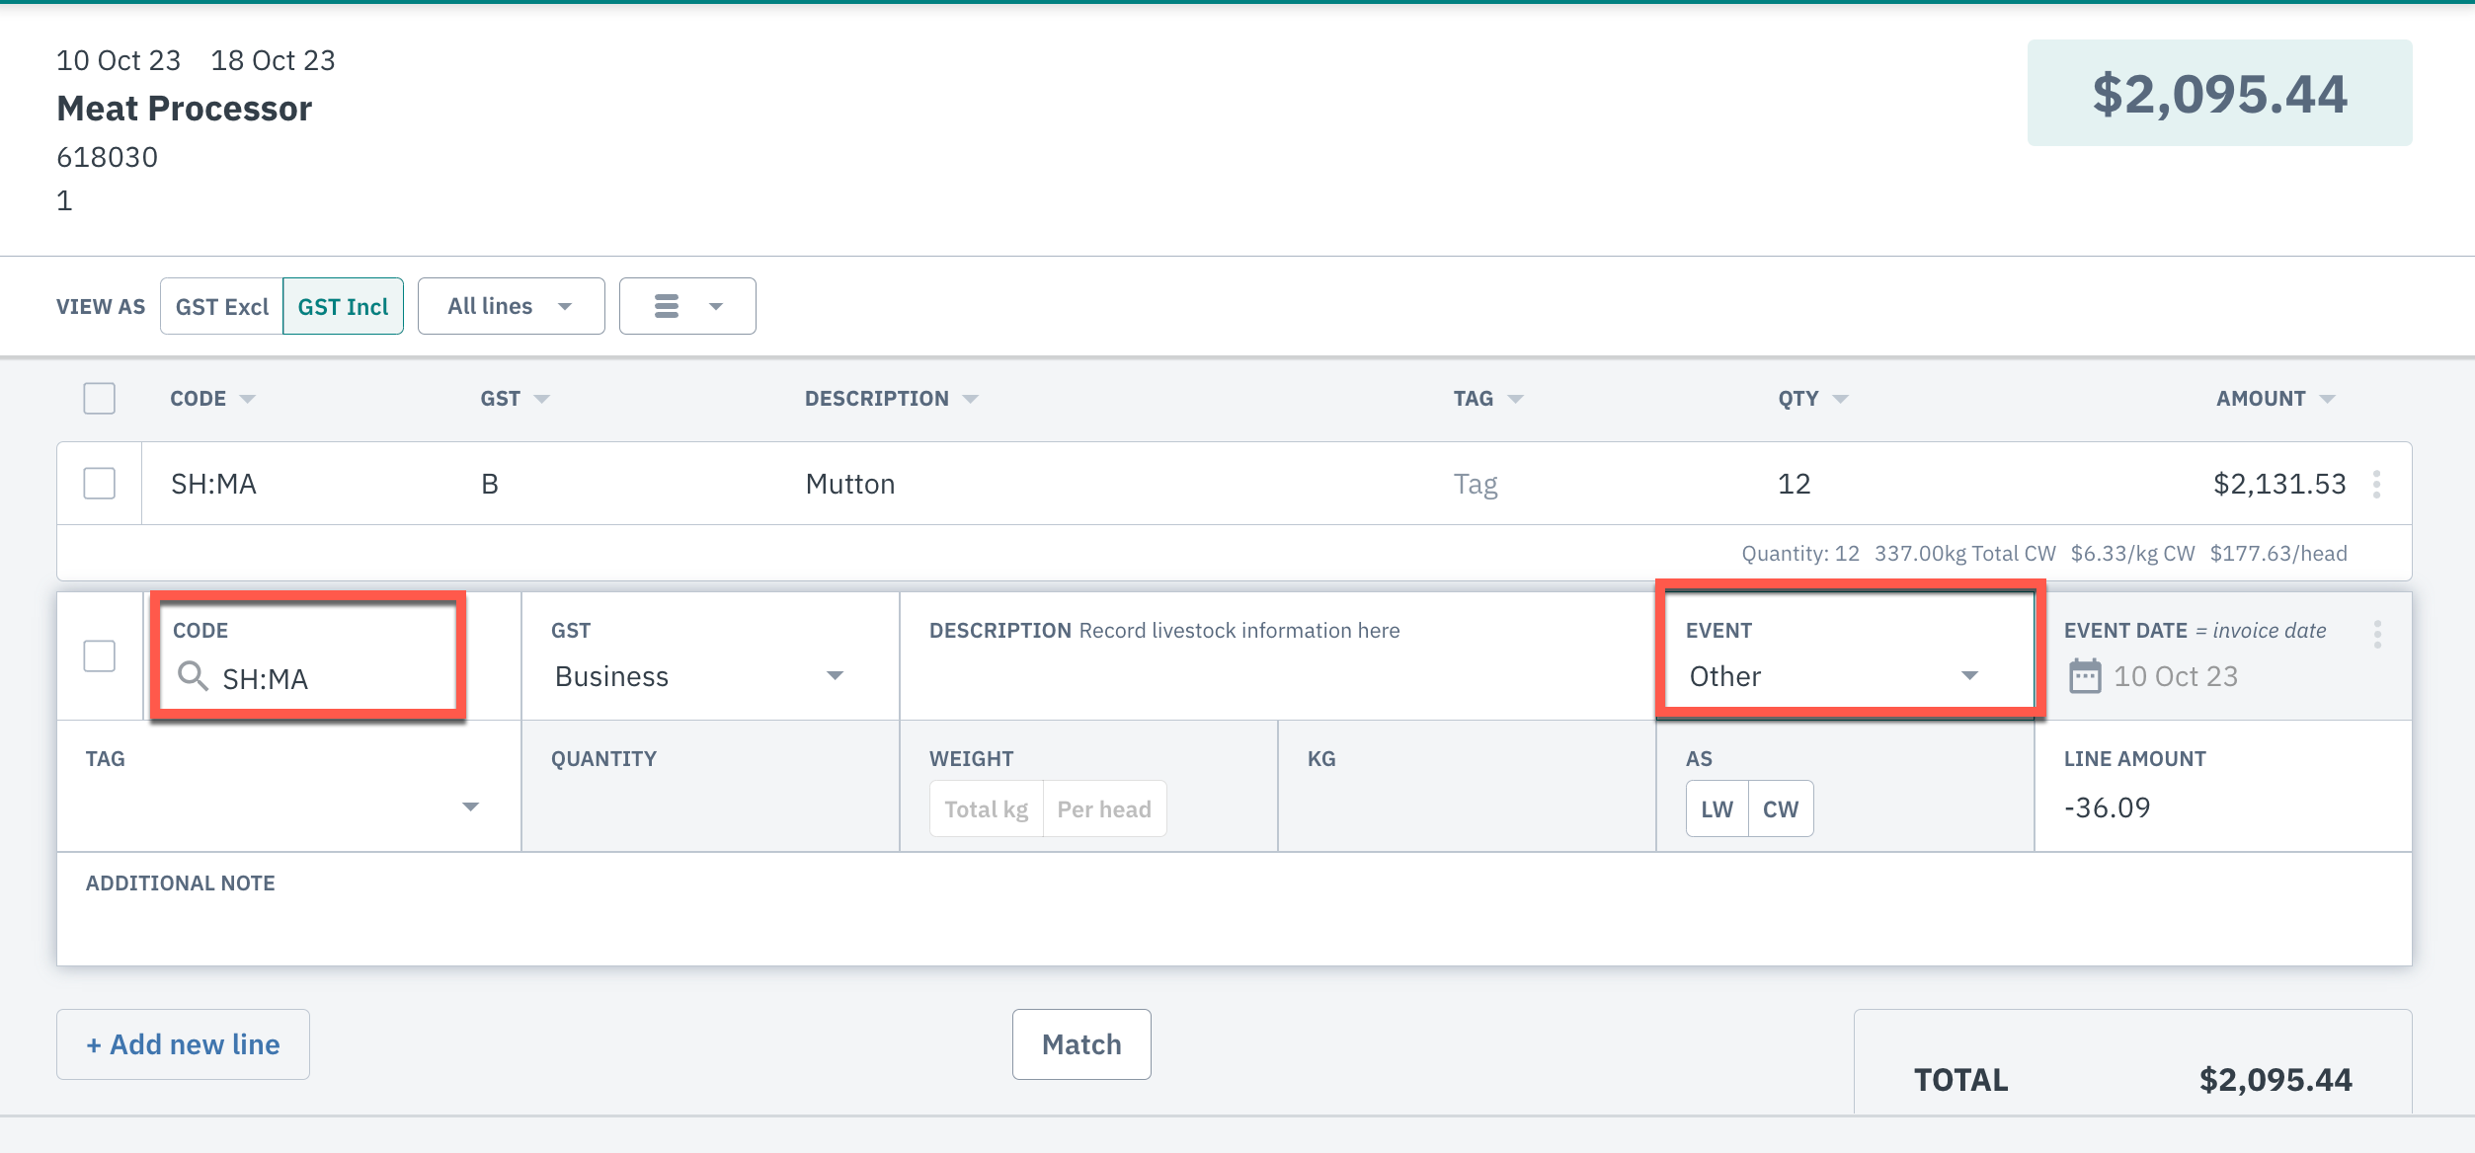Click the Add new line button
The height and width of the screenshot is (1153, 2475).
click(184, 1044)
